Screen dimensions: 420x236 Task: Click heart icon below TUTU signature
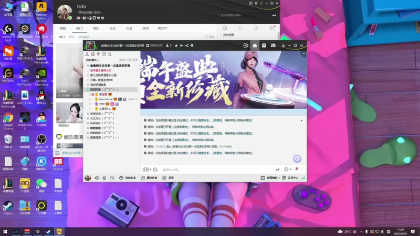pyautogui.click(x=98, y=18)
